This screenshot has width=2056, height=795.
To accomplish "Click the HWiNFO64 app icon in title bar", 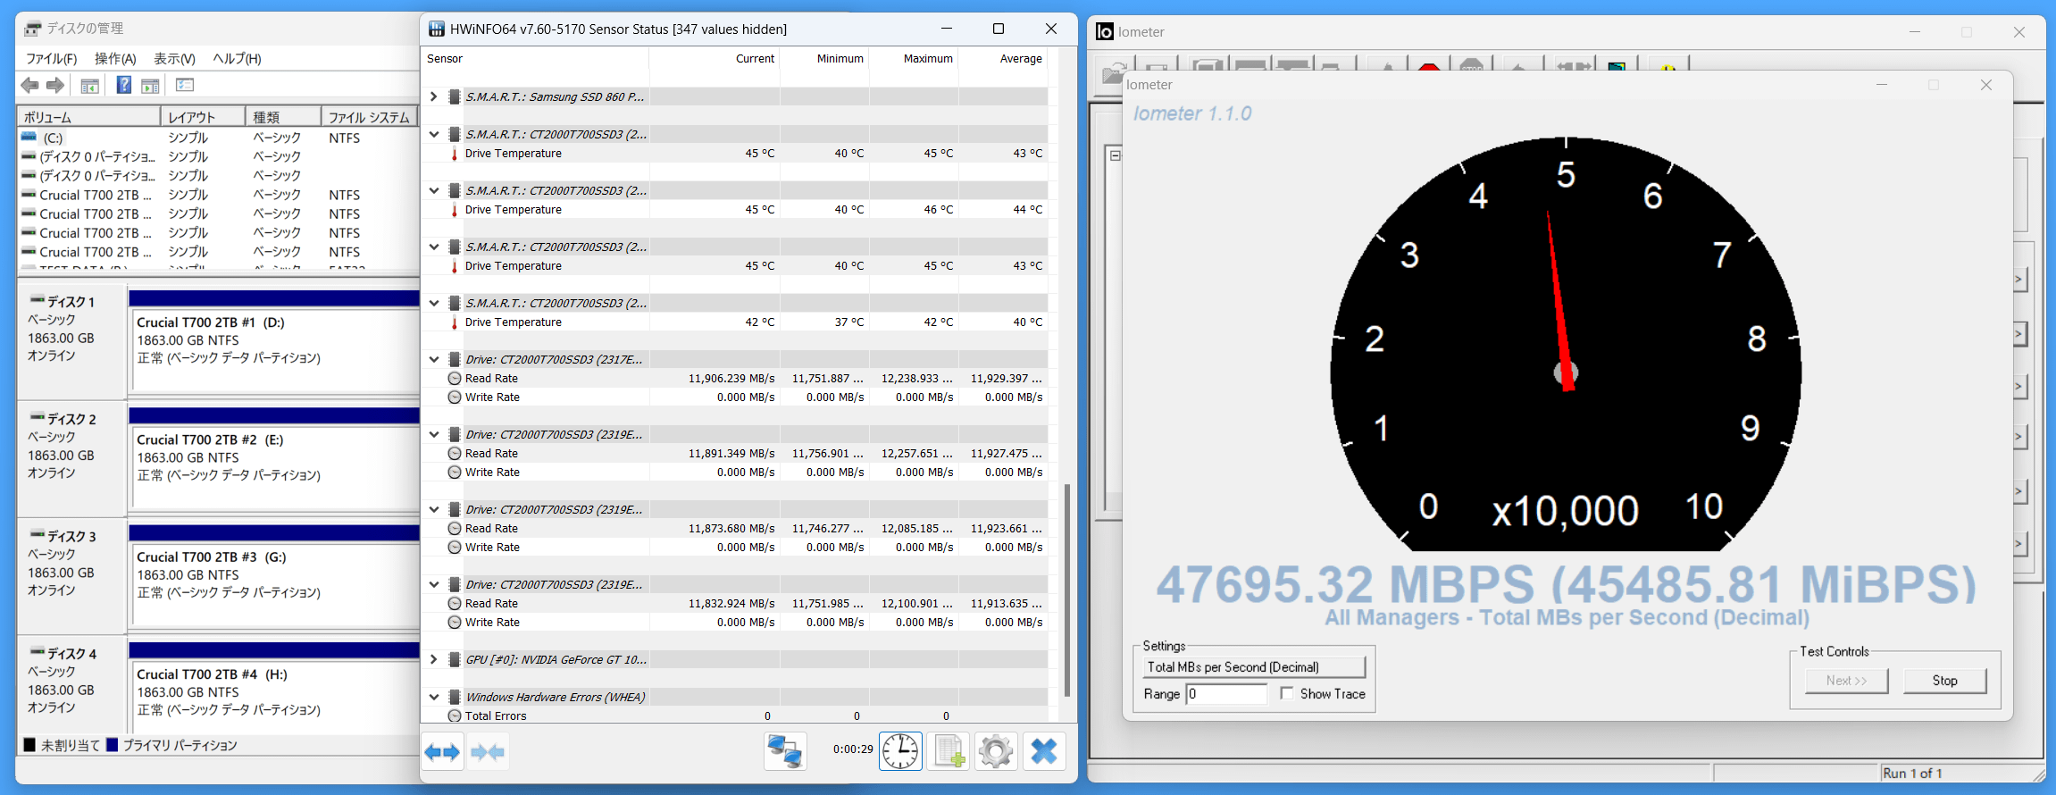I will pos(437,29).
